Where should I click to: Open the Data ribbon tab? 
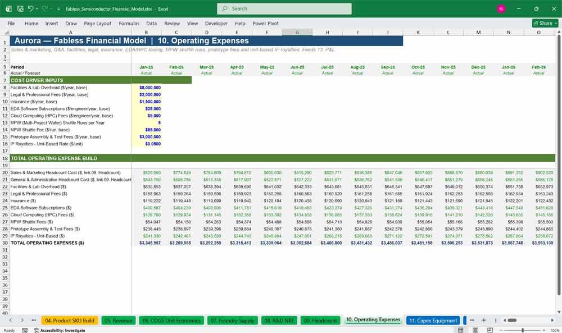tap(151, 23)
